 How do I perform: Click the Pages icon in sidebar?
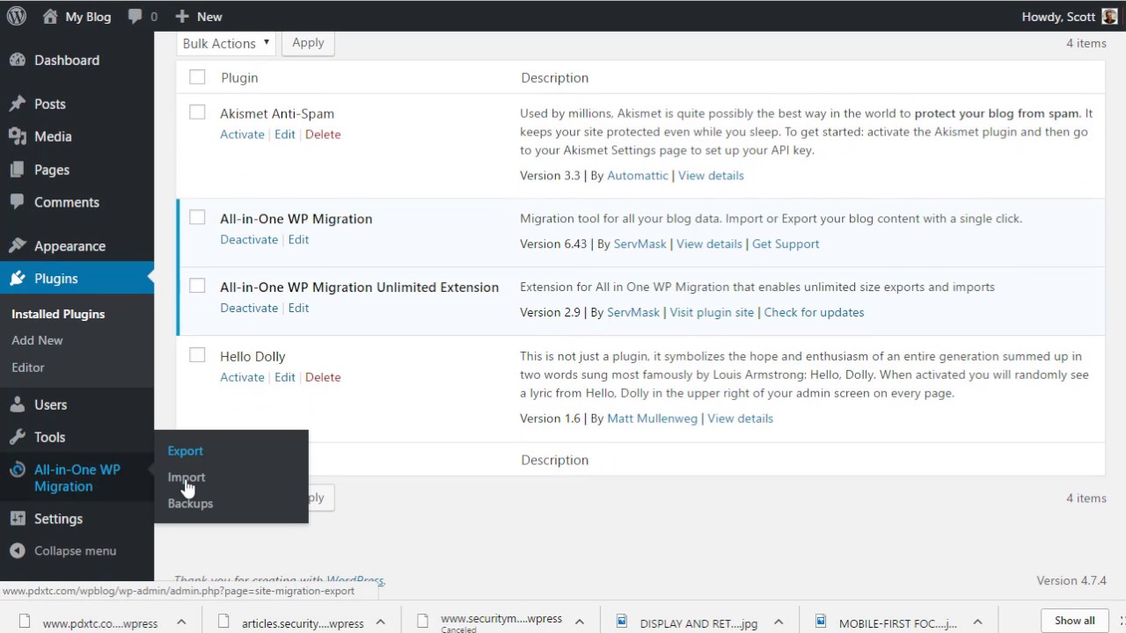point(18,170)
